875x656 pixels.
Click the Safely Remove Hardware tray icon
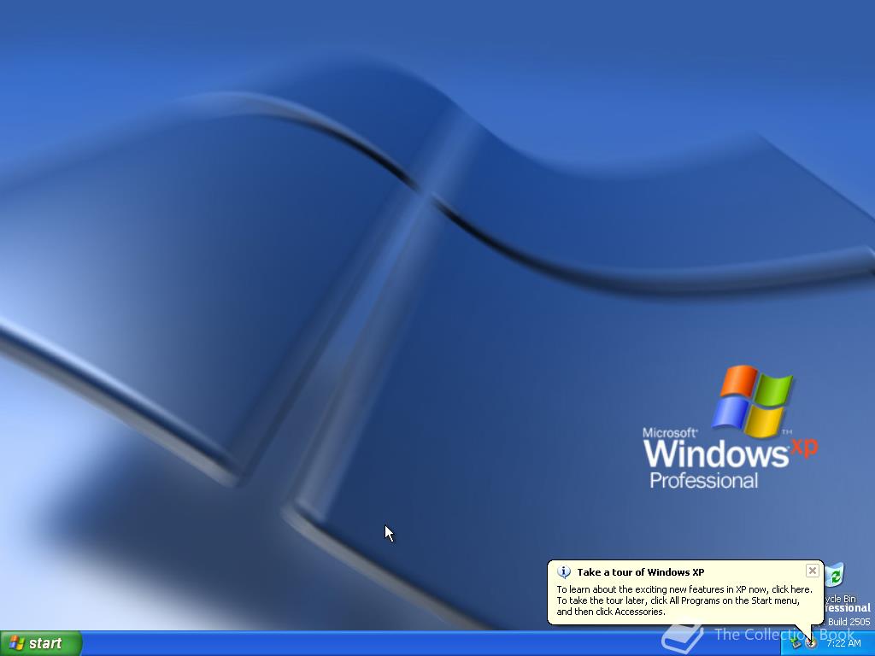coord(796,642)
